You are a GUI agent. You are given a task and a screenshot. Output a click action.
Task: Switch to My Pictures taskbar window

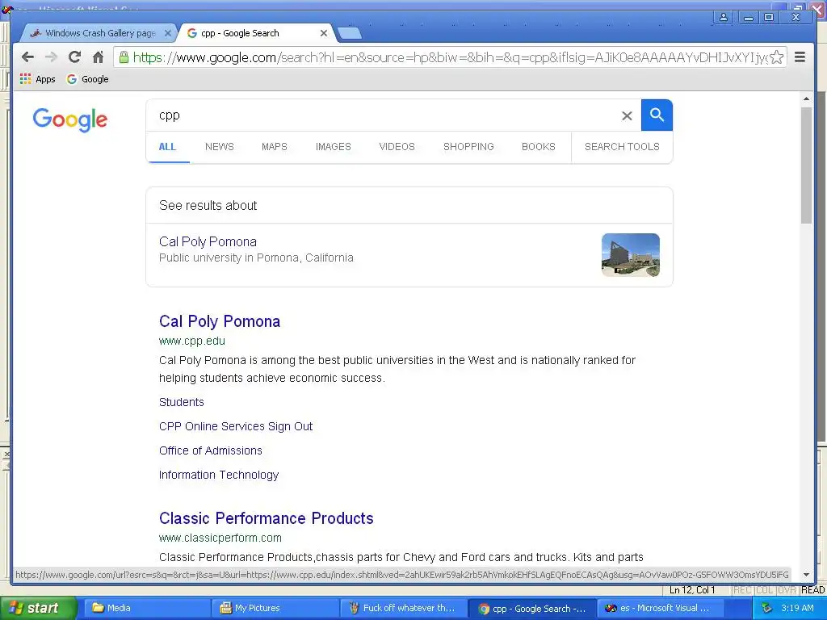[x=275, y=608]
